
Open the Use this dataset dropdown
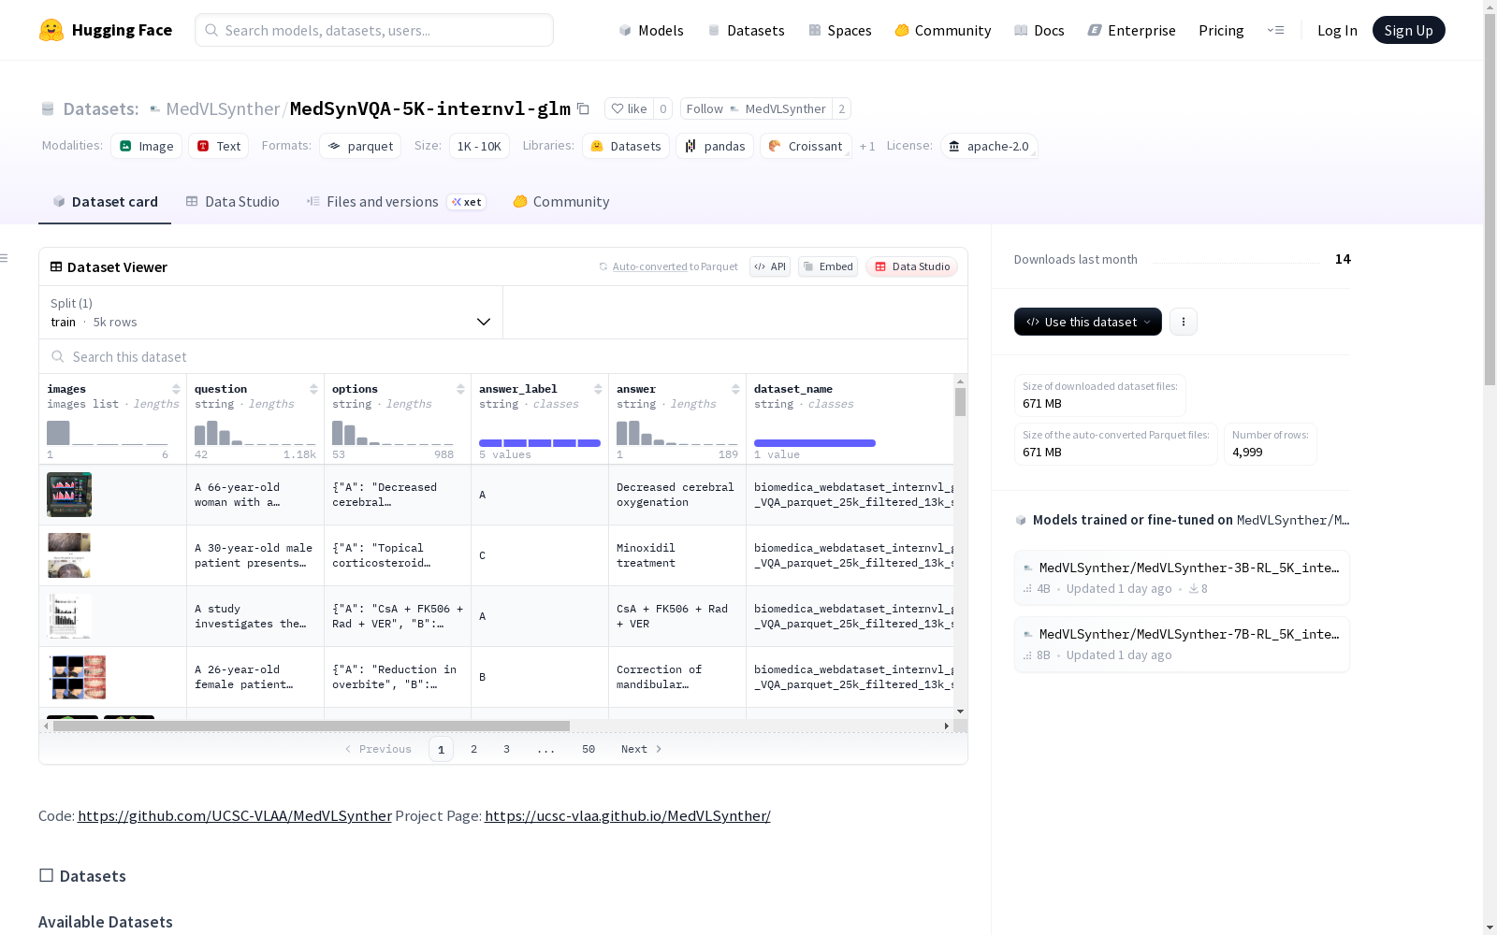coord(1088,322)
